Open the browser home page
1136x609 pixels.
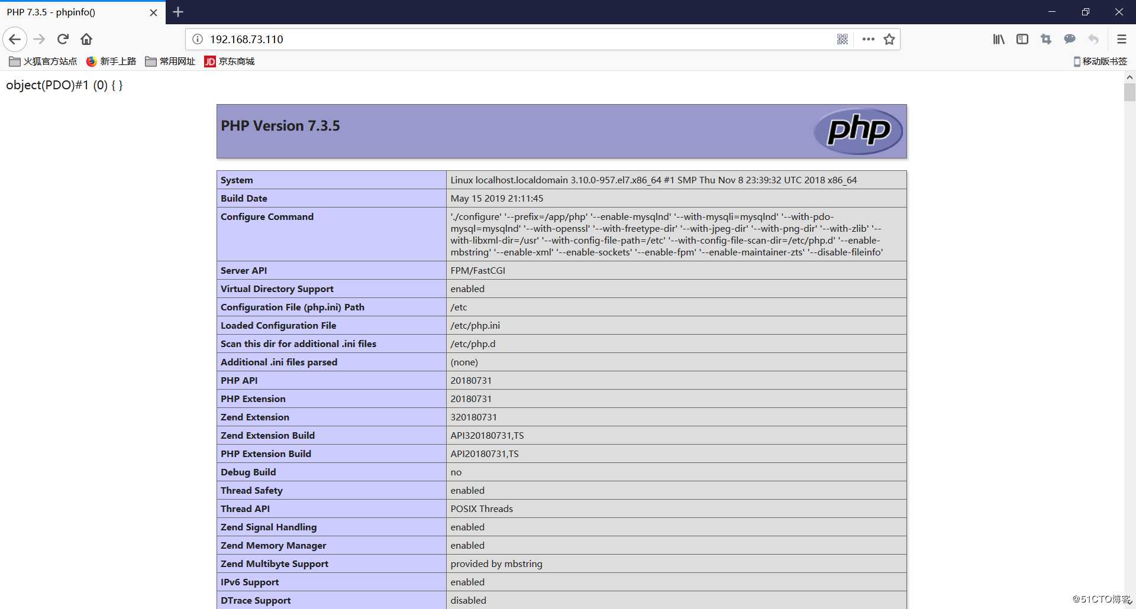86,39
